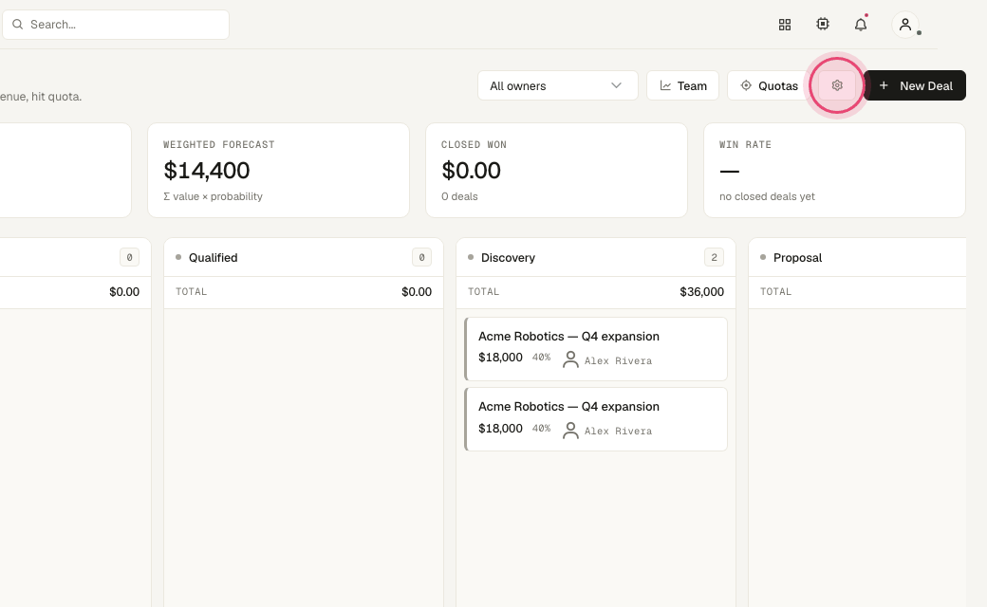Image resolution: width=987 pixels, height=607 pixels.
Task: Open the Quotas button
Action: [x=769, y=85]
